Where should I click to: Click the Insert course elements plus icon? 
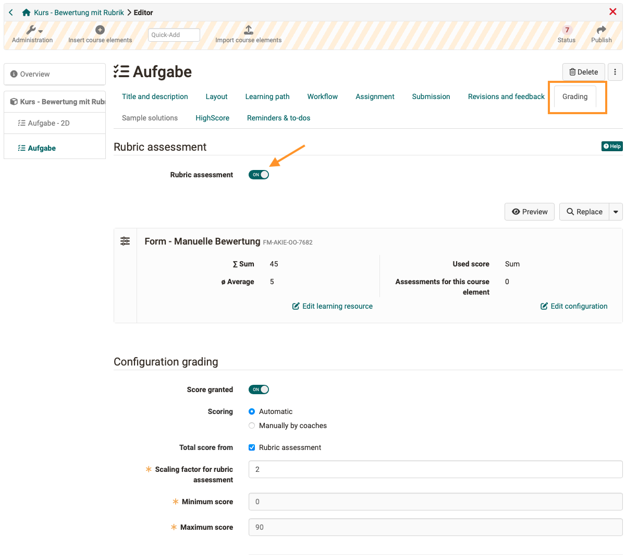(101, 31)
